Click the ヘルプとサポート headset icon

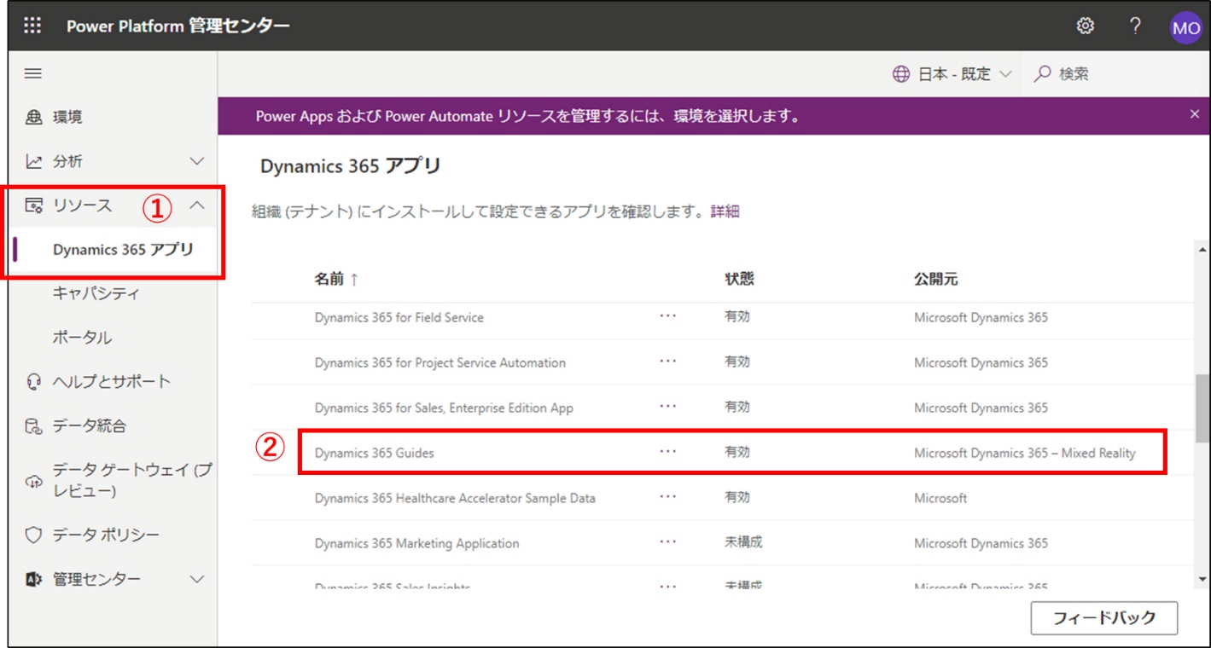pyautogui.click(x=34, y=382)
